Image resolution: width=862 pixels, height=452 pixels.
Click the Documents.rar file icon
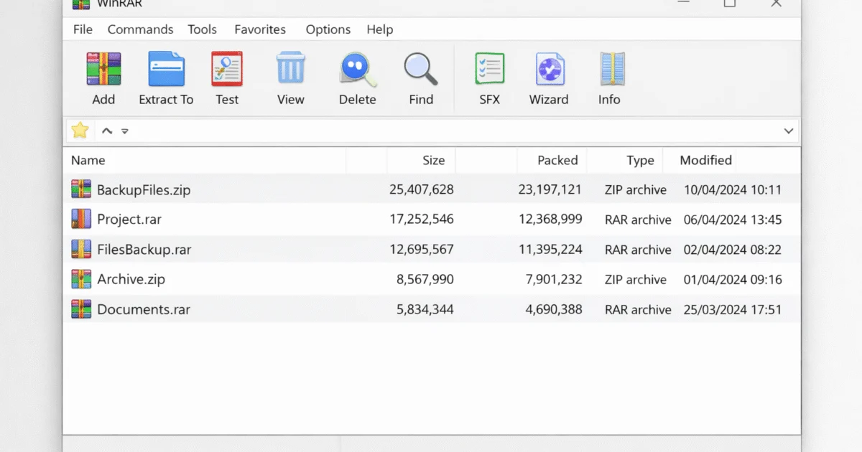coord(81,309)
